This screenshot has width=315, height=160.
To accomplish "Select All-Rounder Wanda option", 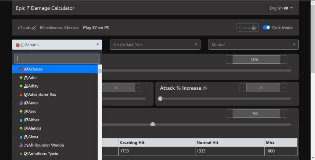I will (55, 145).
